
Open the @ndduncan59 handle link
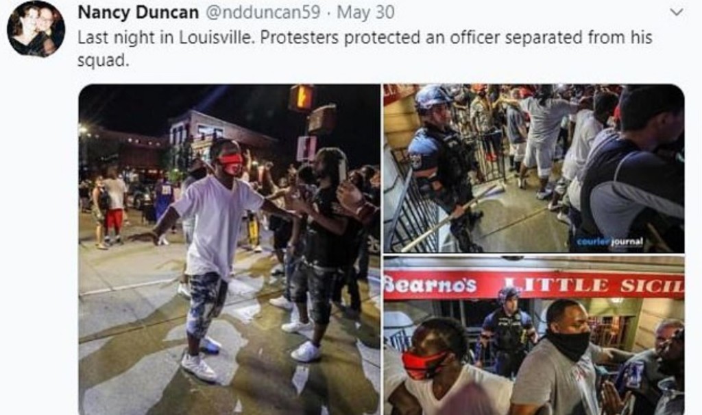click(x=263, y=12)
